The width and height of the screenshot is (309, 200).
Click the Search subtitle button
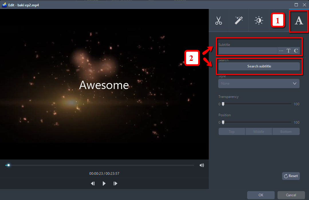pyautogui.click(x=259, y=66)
